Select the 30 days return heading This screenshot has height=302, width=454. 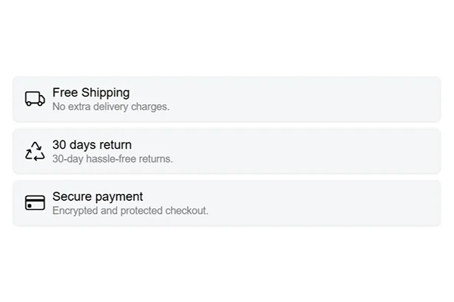pyautogui.click(x=92, y=145)
